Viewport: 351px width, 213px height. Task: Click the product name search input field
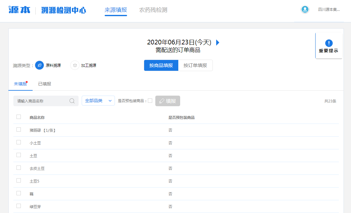pyautogui.click(x=43, y=101)
